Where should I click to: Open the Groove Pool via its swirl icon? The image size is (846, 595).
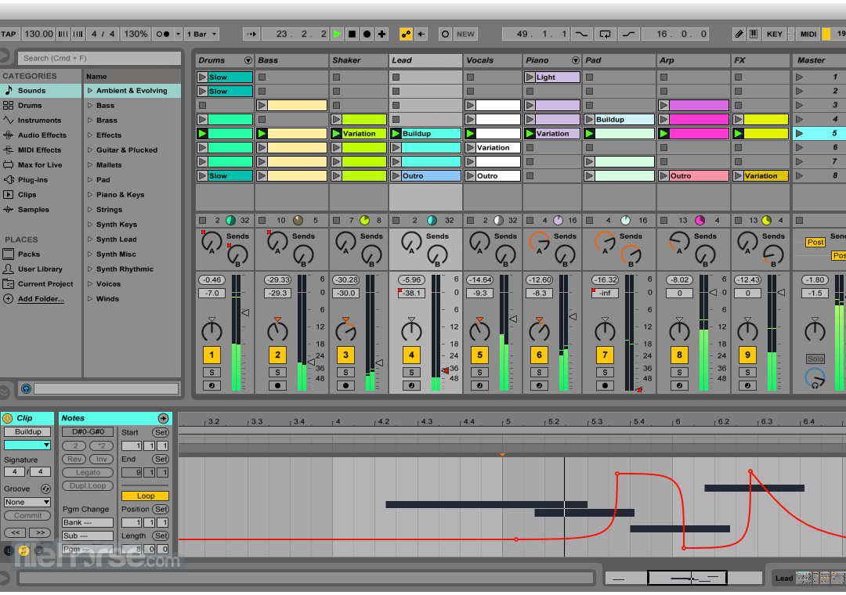tap(44, 489)
